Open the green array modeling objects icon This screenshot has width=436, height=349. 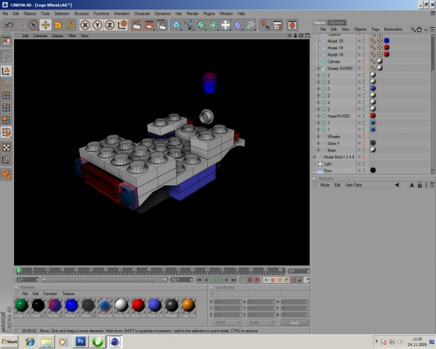point(213,25)
